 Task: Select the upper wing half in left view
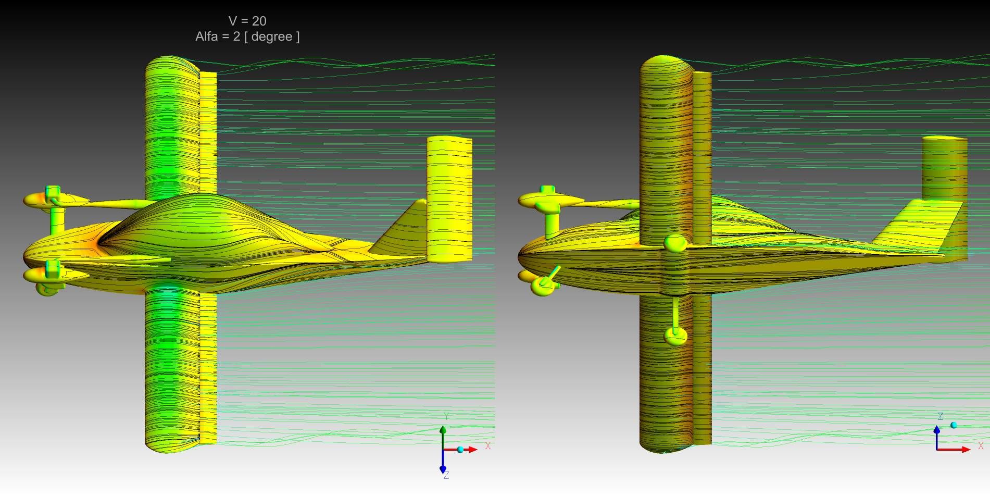coord(172,125)
